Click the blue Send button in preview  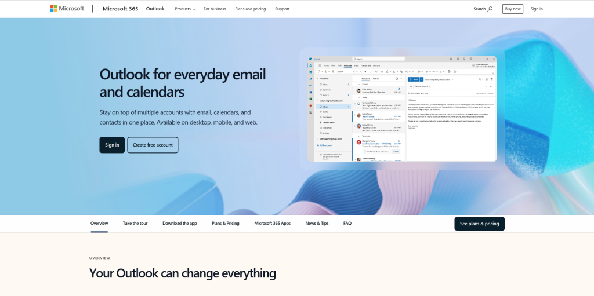[x=414, y=78]
